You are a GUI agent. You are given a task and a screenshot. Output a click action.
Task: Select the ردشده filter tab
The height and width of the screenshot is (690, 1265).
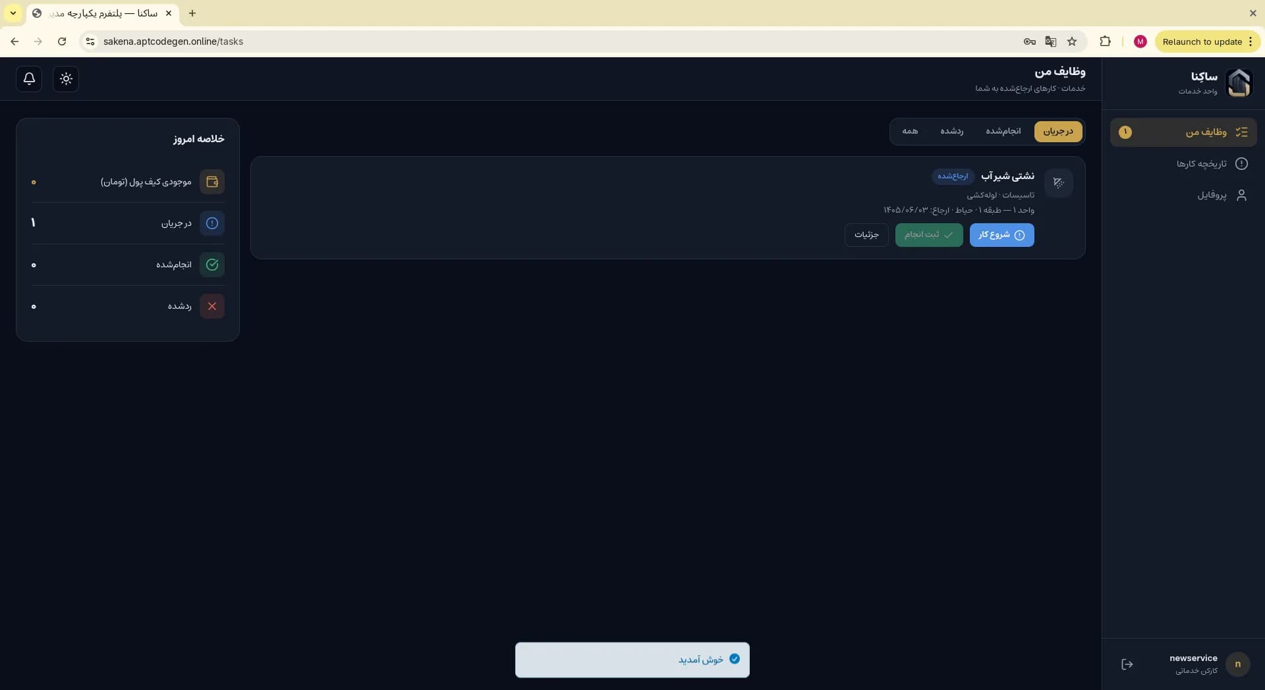tap(952, 132)
